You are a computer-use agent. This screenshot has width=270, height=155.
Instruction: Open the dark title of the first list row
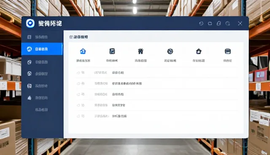coord(118,73)
